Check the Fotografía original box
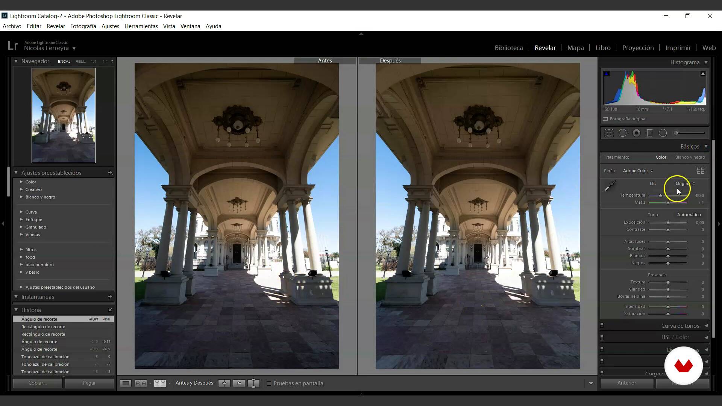The image size is (722, 406). point(605,119)
